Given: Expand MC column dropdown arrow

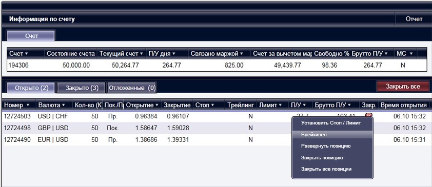Looking at the screenshot, I should 411,54.
